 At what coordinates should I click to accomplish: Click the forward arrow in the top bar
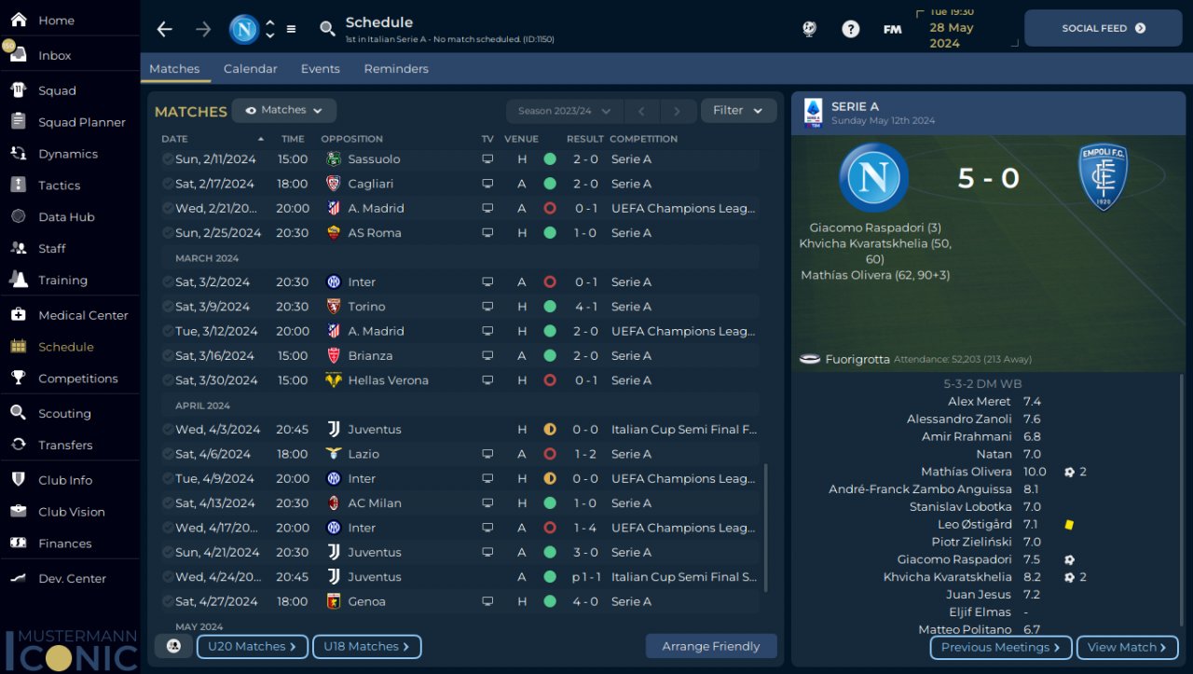pyautogui.click(x=203, y=29)
